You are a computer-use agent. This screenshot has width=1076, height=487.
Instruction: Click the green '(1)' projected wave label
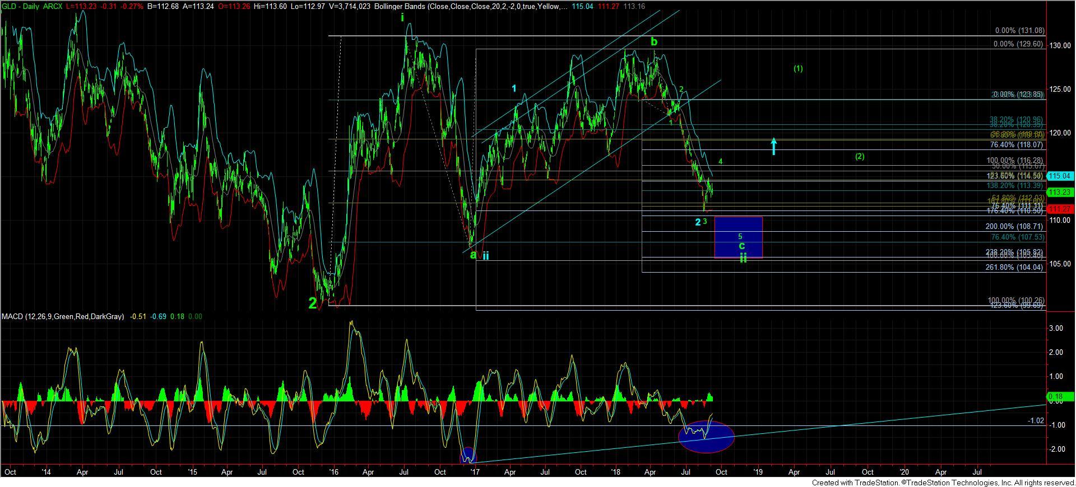(798, 69)
